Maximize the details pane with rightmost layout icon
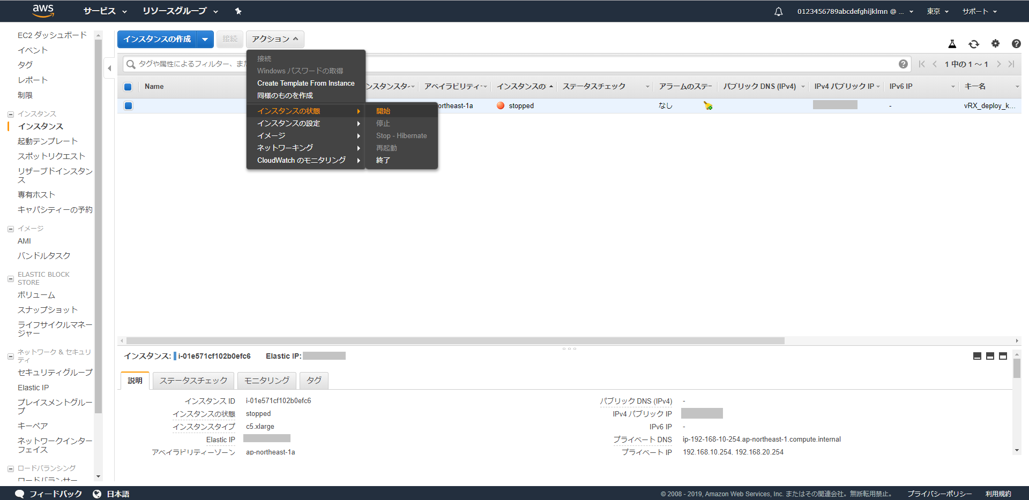Screen dimensions: 1029x500 (1003, 357)
